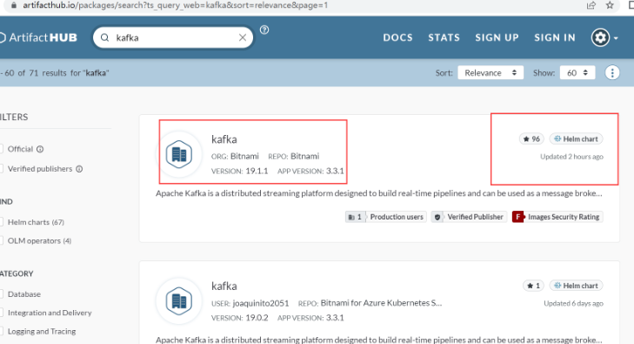Click the Verified publishers info icon
634x344 pixels.
click(x=79, y=169)
